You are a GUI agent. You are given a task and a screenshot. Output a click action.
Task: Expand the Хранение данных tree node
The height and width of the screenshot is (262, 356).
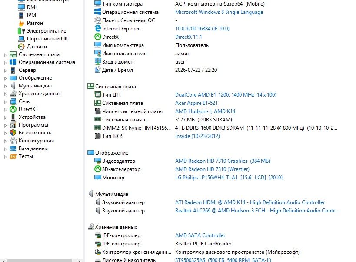click(5, 94)
